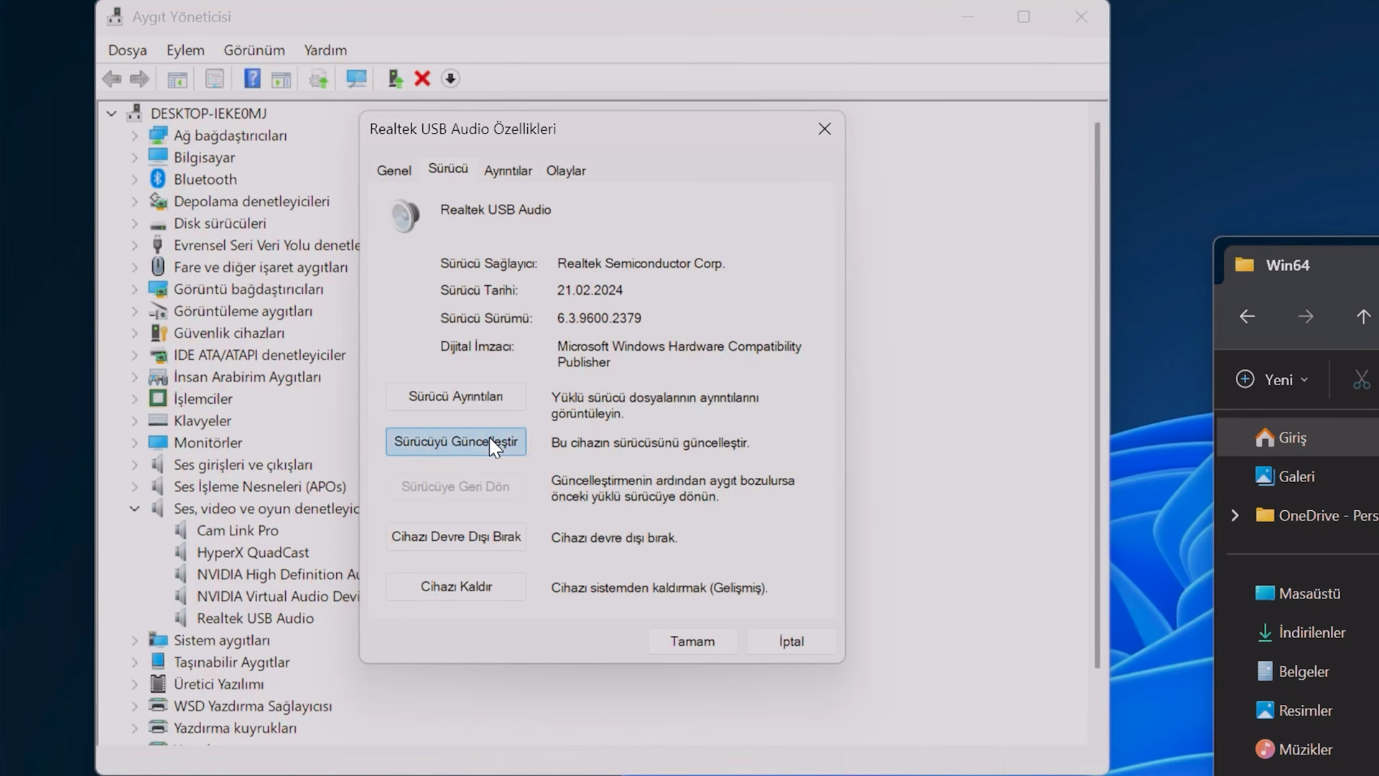Cancel the dialog with İptal

point(791,642)
